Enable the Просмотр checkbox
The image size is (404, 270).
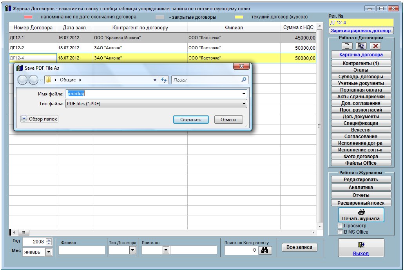(x=340, y=226)
